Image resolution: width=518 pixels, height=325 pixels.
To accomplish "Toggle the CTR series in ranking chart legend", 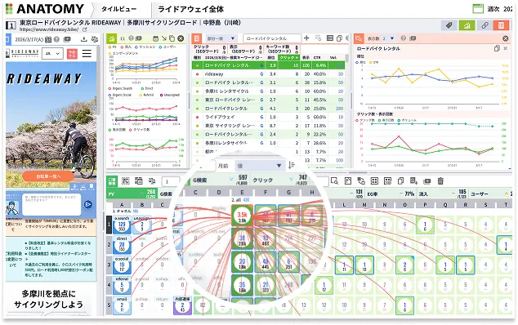I will [x=373, y=62].
